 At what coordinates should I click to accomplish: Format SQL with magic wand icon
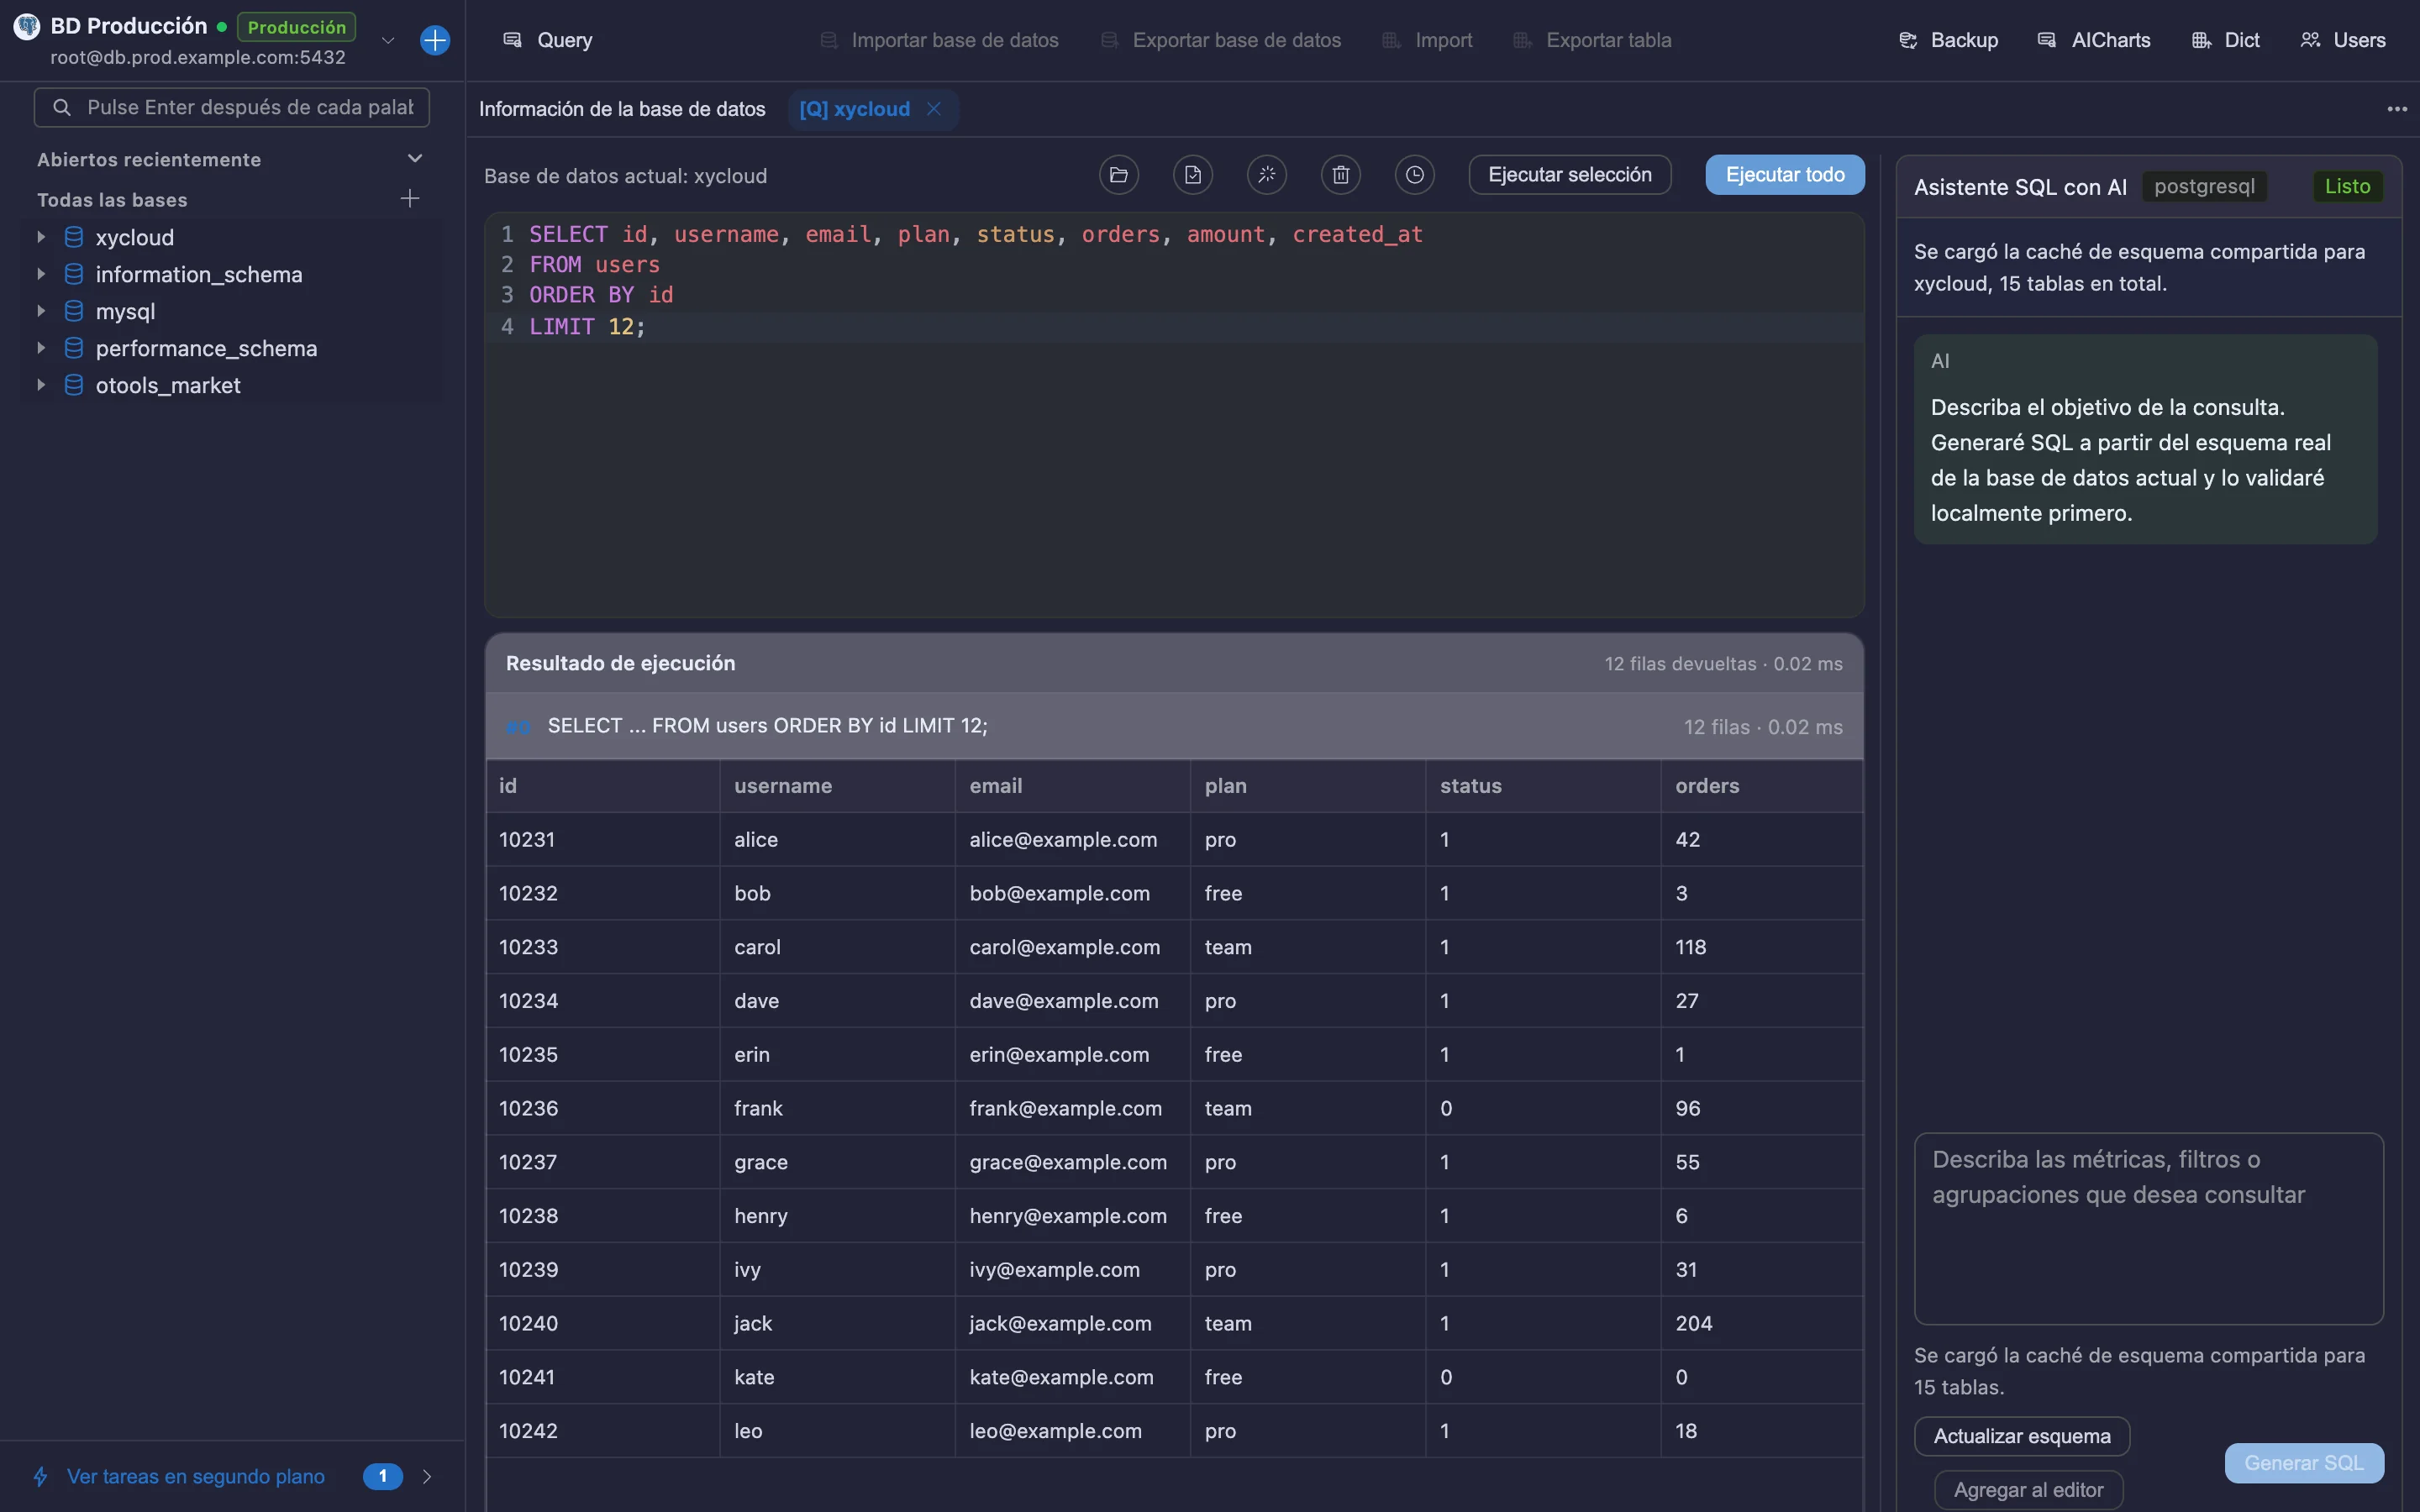(1266, 175)
